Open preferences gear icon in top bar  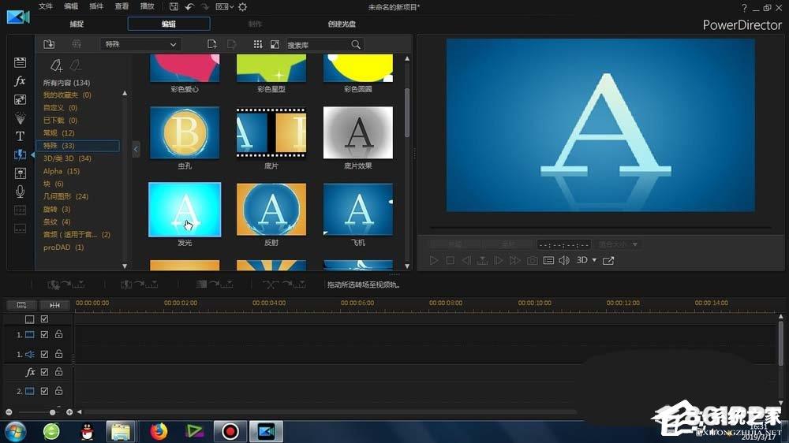242,6
